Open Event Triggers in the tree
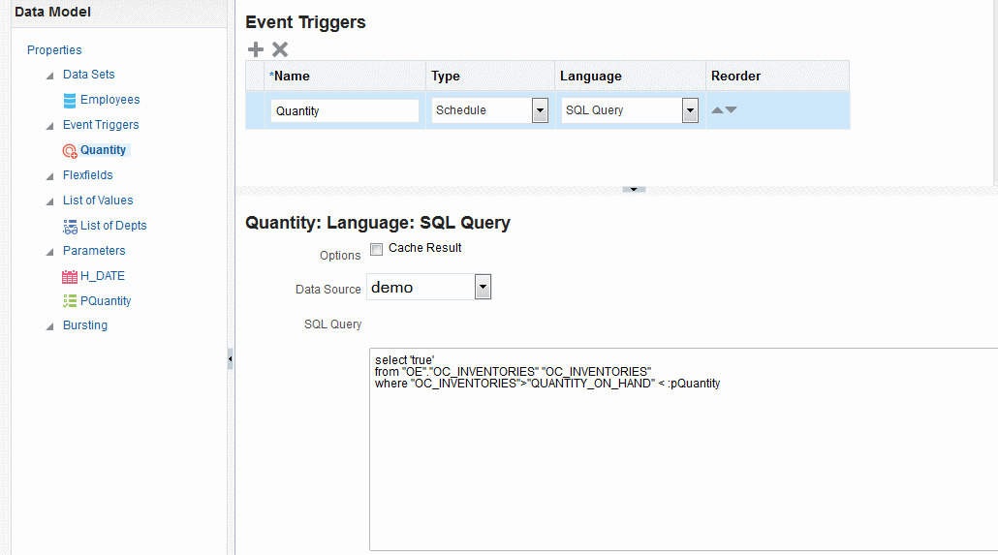This screenshot has width=998, height=555. click(101, 125)
